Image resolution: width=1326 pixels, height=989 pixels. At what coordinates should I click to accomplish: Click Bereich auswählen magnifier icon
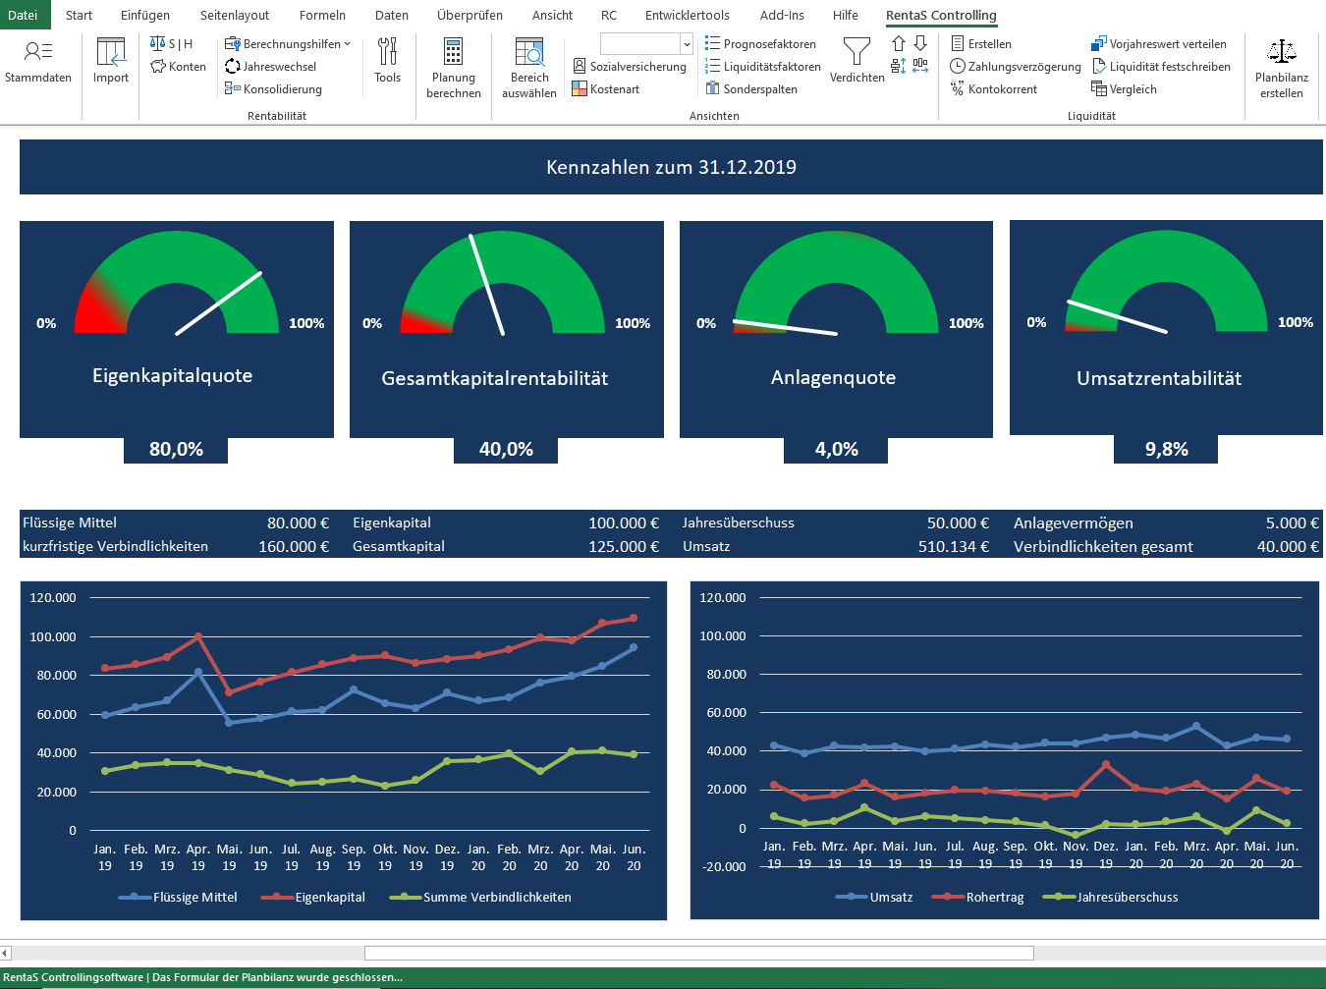(529, 52)
